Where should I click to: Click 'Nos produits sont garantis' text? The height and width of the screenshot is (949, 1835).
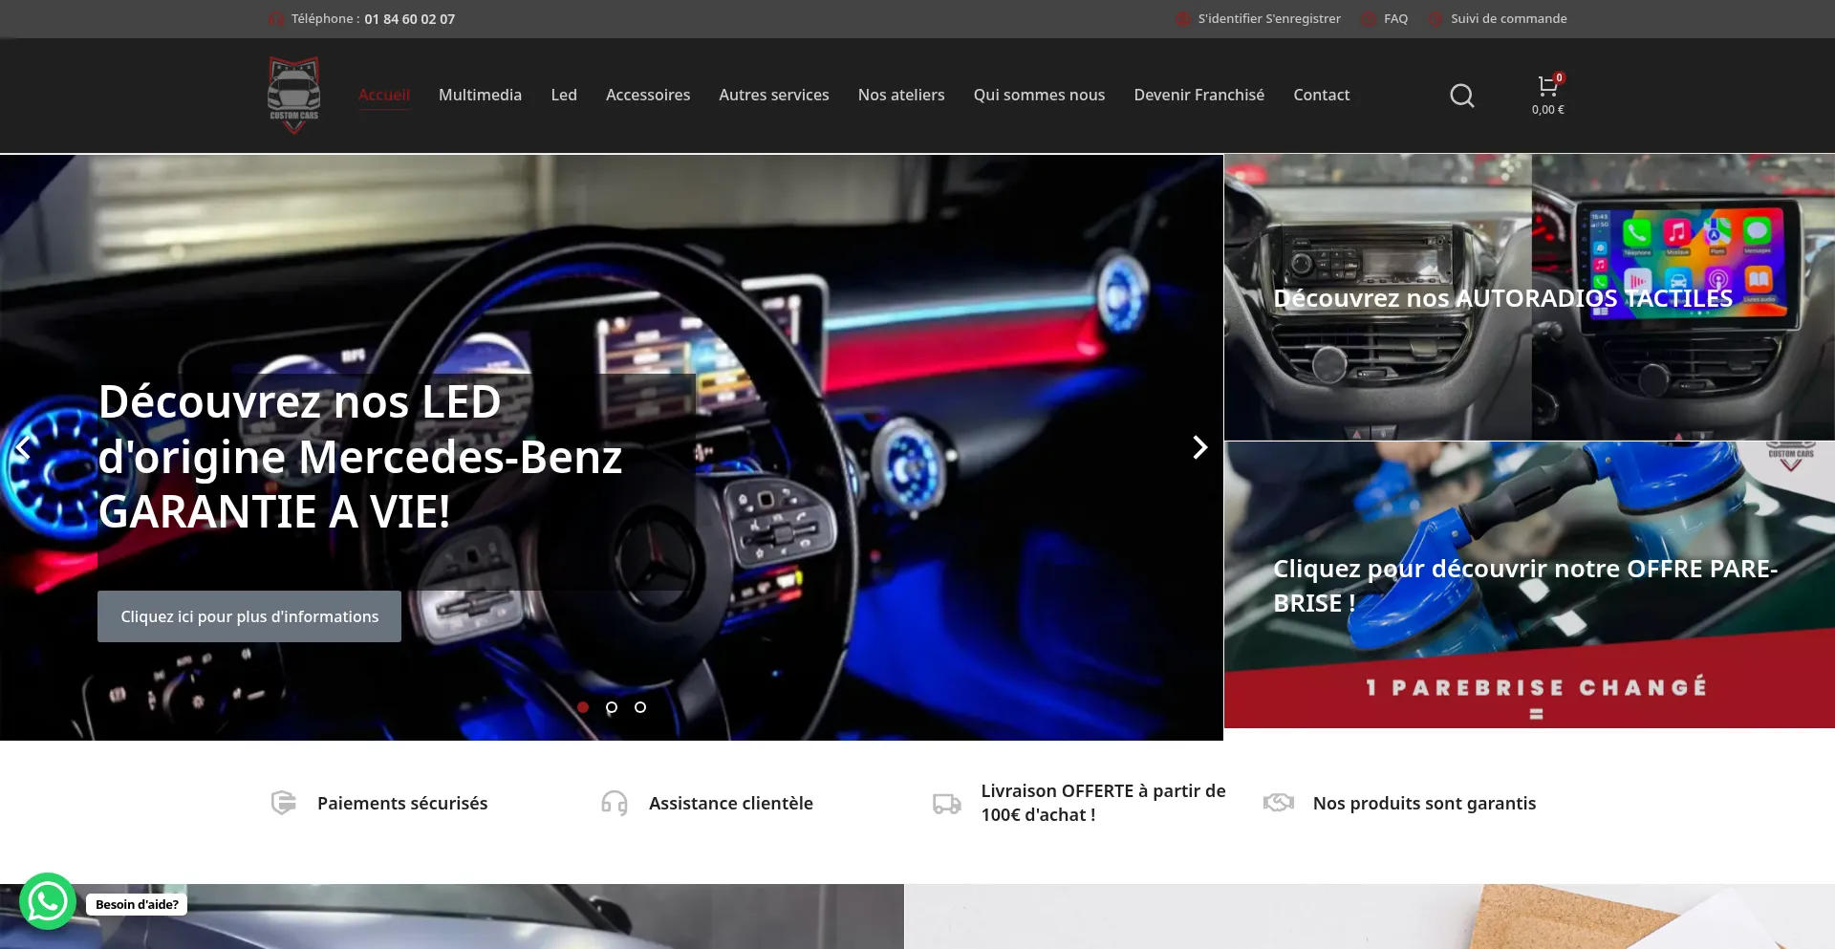(1424, 804)
